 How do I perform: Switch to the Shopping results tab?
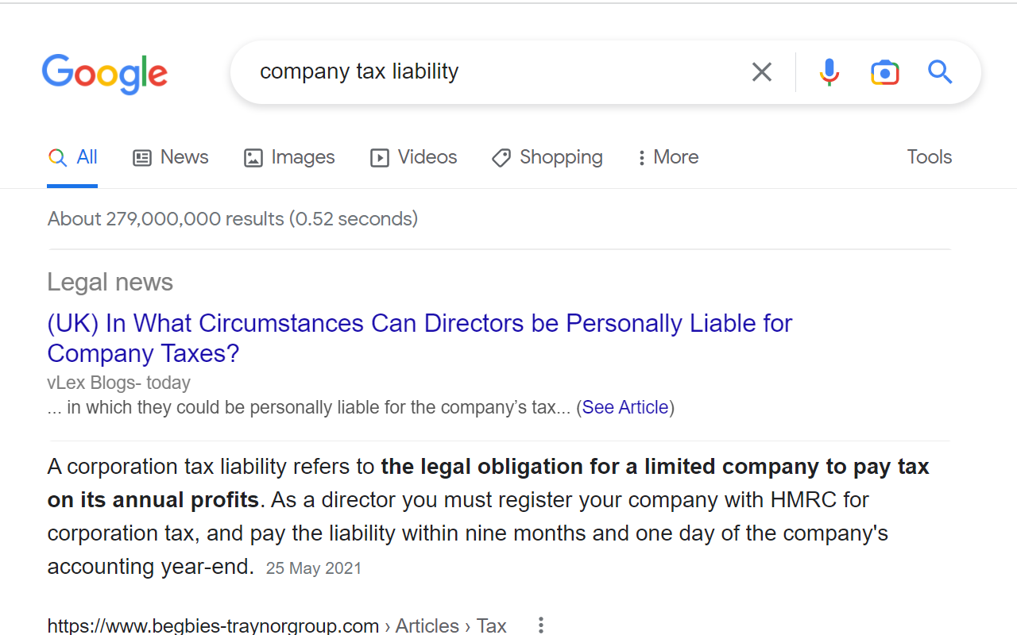547,157
